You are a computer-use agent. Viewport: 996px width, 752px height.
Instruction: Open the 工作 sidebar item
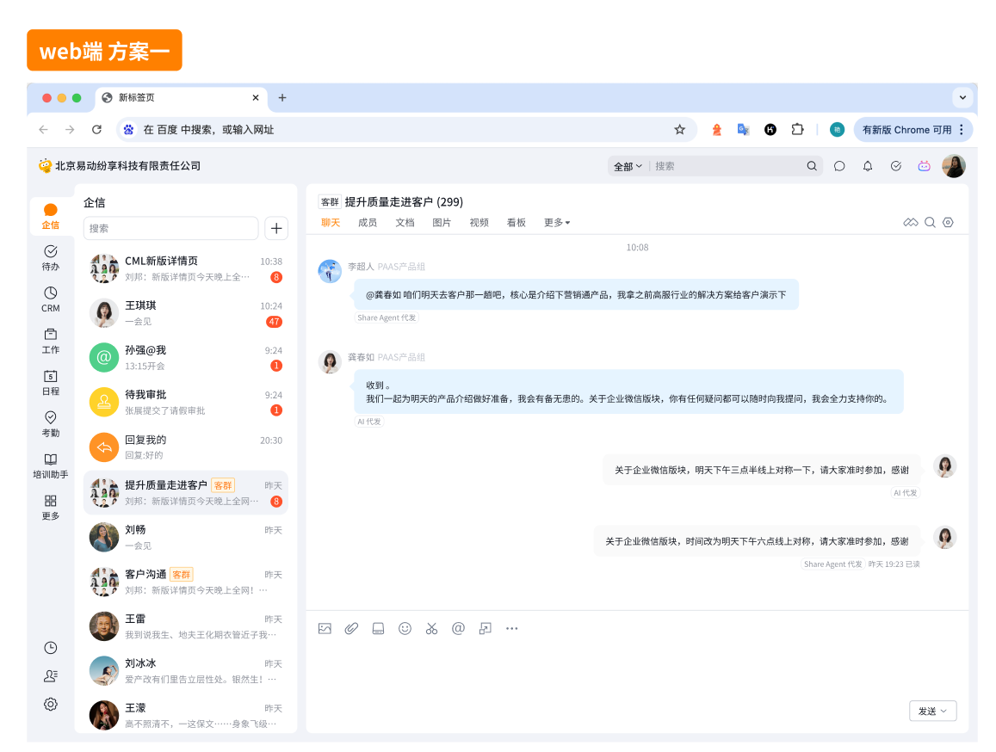(51, 341)
